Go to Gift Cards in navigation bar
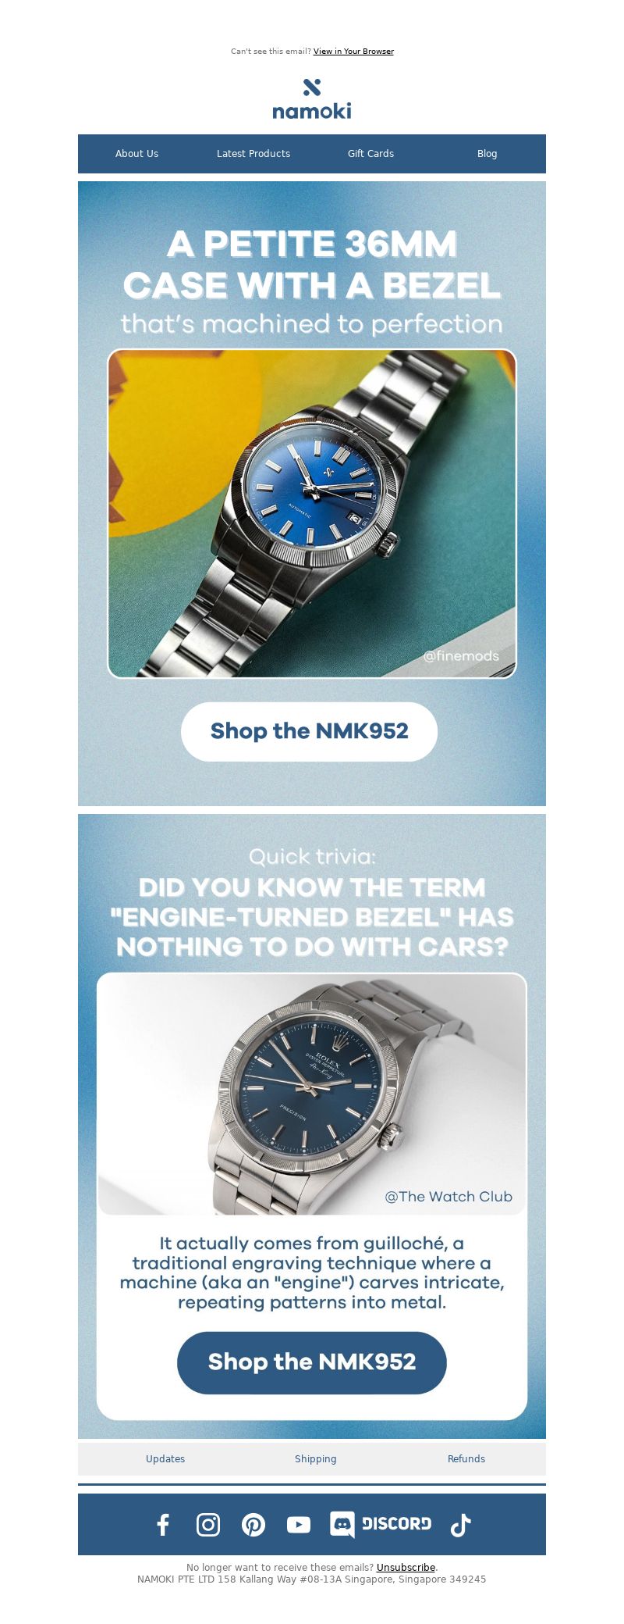Image resolution: width=624 pixels, height=1624 pixels. [x=370, y=154]
